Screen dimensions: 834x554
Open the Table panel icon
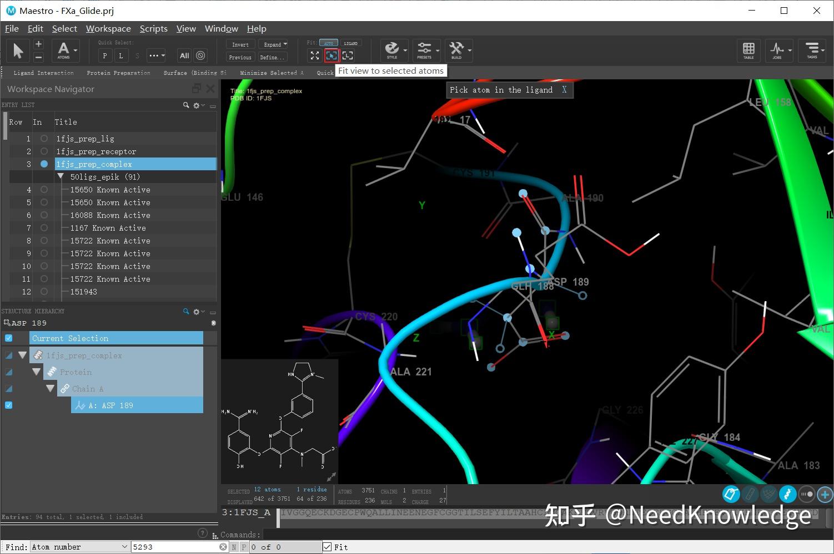coord(748,50)
